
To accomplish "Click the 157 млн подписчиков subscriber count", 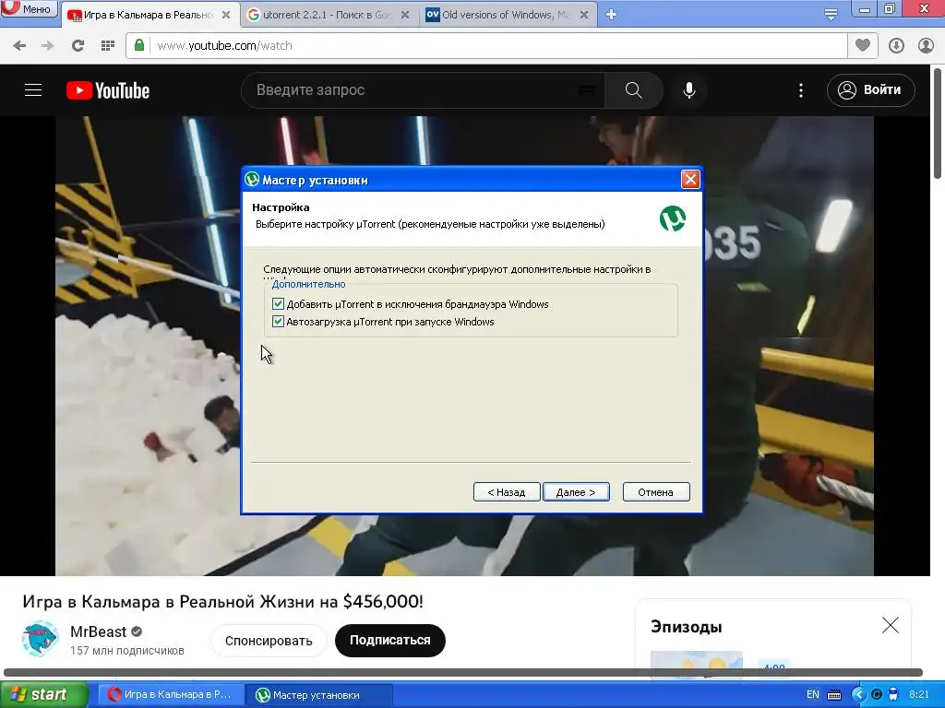I will point(127,651).
